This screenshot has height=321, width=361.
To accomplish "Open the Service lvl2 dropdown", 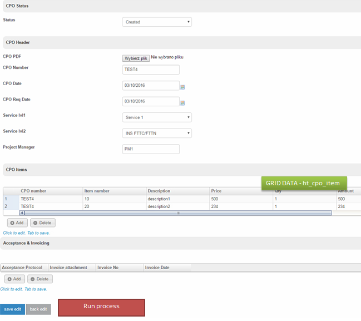I will pyautogui.click(x=157, y=134).
